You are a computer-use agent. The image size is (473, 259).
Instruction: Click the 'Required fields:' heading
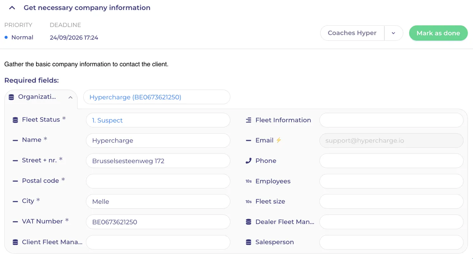(x=32, y=81)
